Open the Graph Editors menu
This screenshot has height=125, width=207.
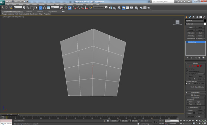click(x=60, y=4)
